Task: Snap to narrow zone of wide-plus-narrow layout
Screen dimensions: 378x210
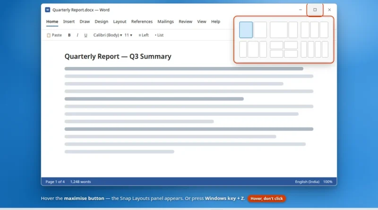Action: point(293,30)
